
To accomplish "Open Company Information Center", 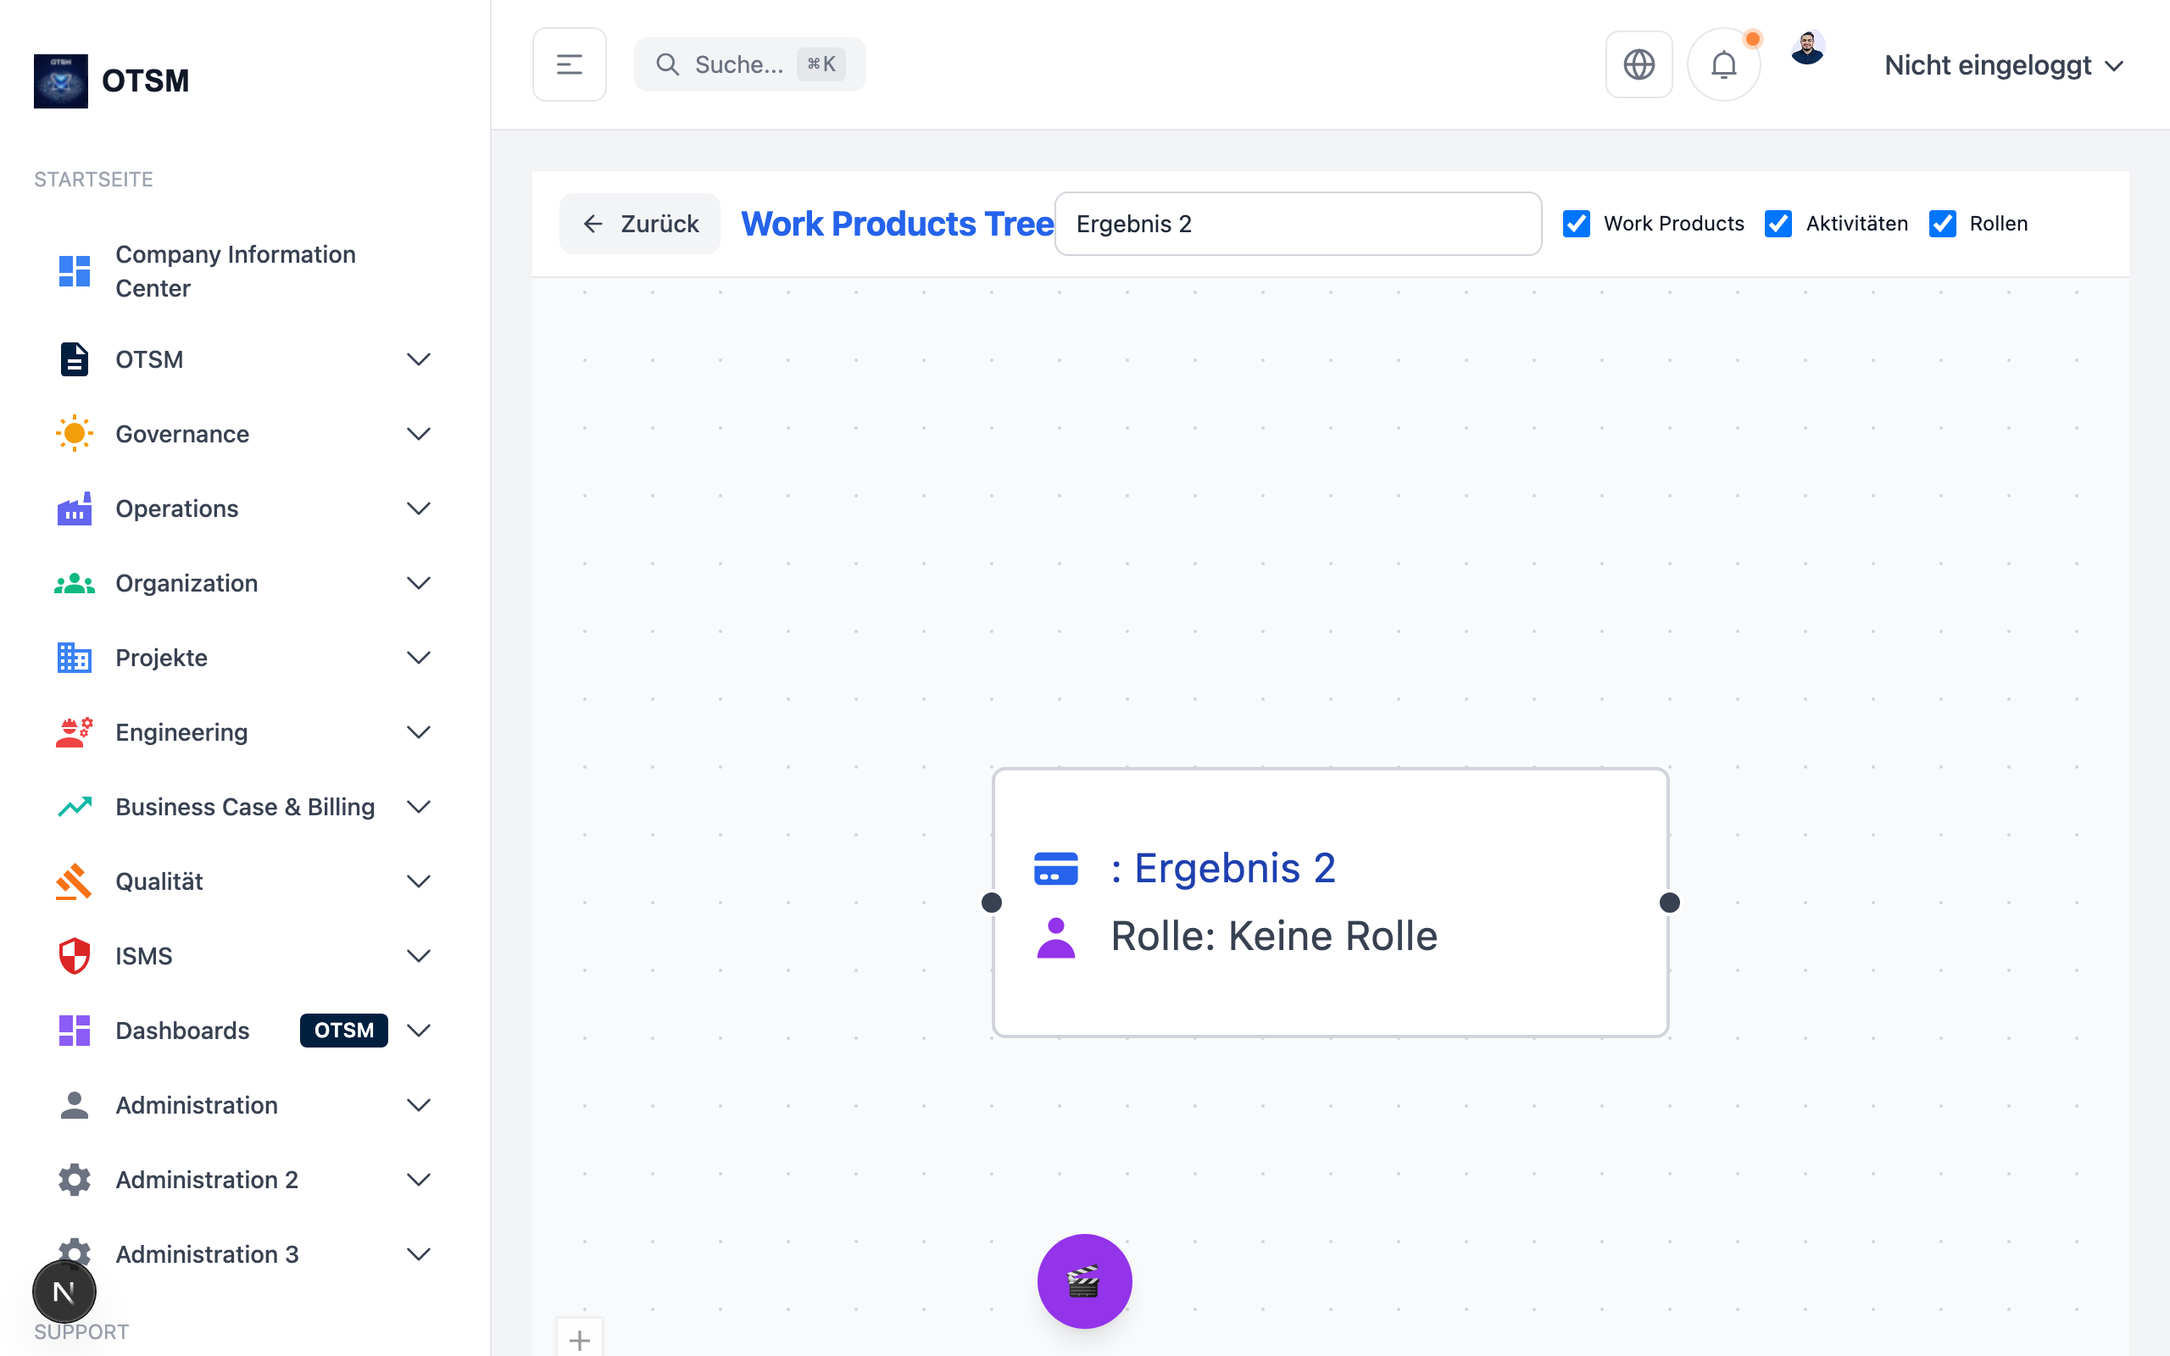I will click(235, 271).
